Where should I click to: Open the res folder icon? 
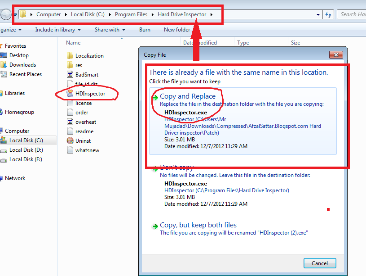point(70,65)
